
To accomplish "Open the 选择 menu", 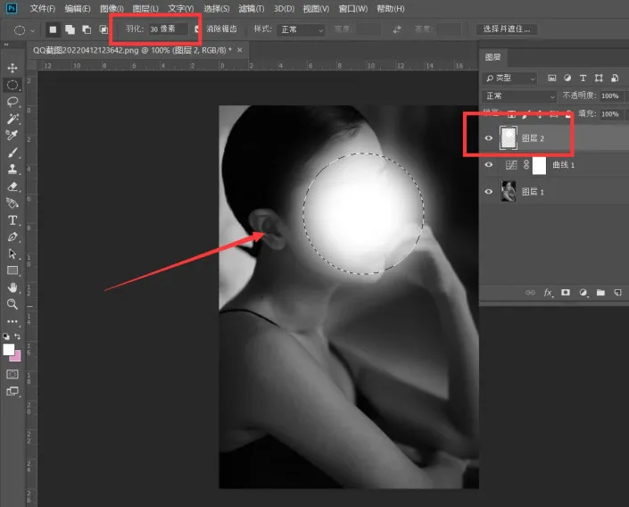I will [216, 8].
